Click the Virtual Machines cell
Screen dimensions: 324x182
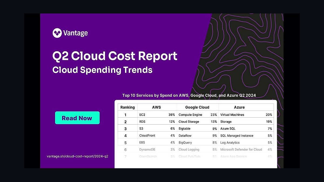point(232,115)
